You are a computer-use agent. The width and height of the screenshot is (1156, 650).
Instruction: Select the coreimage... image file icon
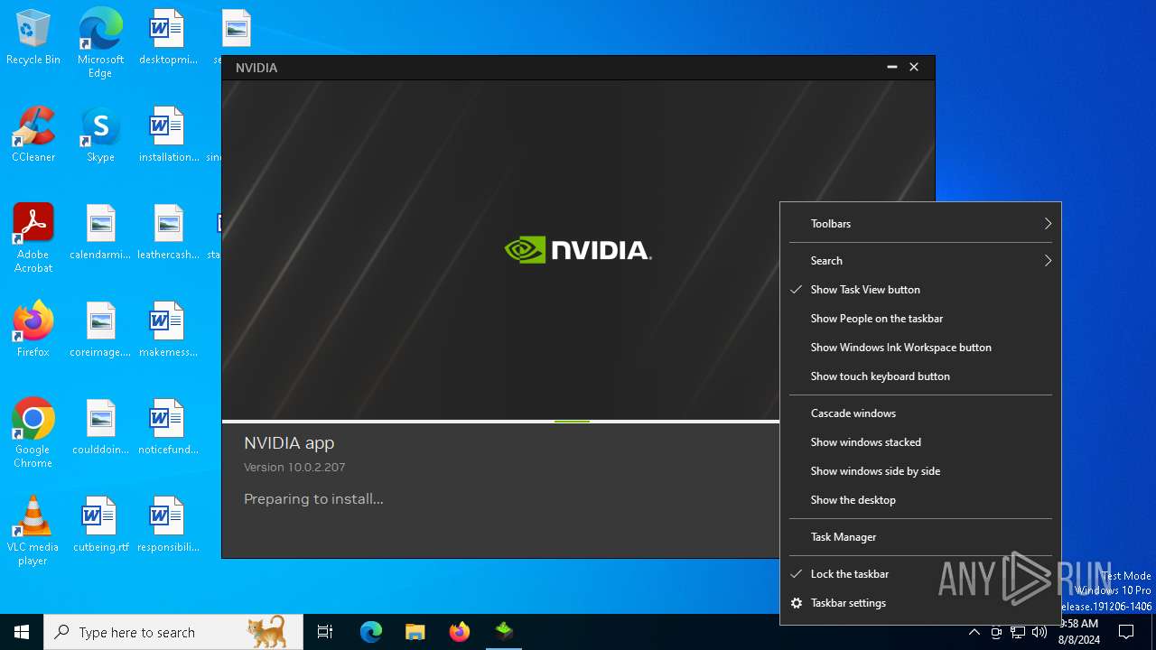pyautogui.click(x=100, y=330)
